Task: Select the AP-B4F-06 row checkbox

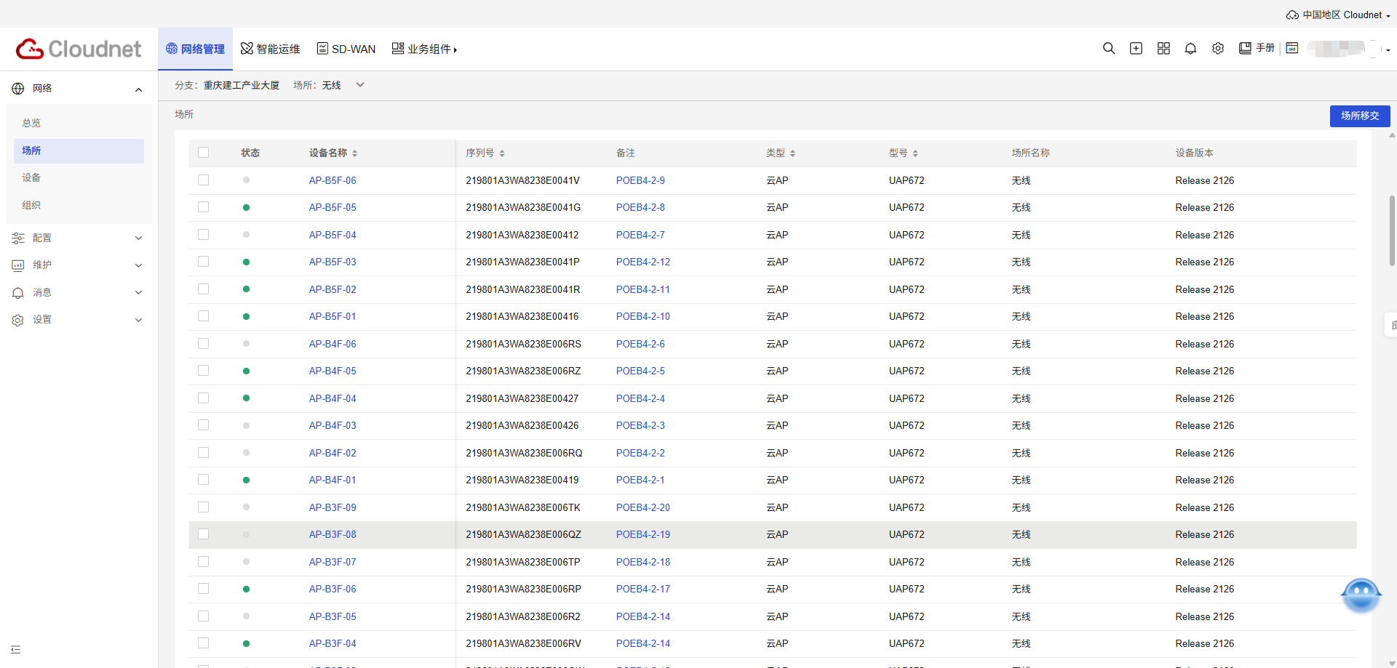Action: [x=203, y=343]
